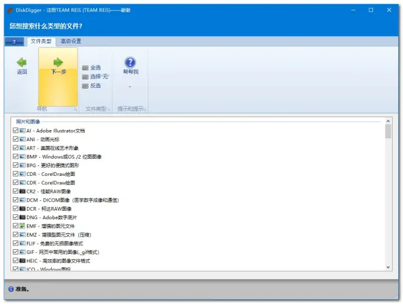Click the green back arrow 返回
Image resolution: width=403 pixels, height=304 pixels.
[x=21, y=62]
